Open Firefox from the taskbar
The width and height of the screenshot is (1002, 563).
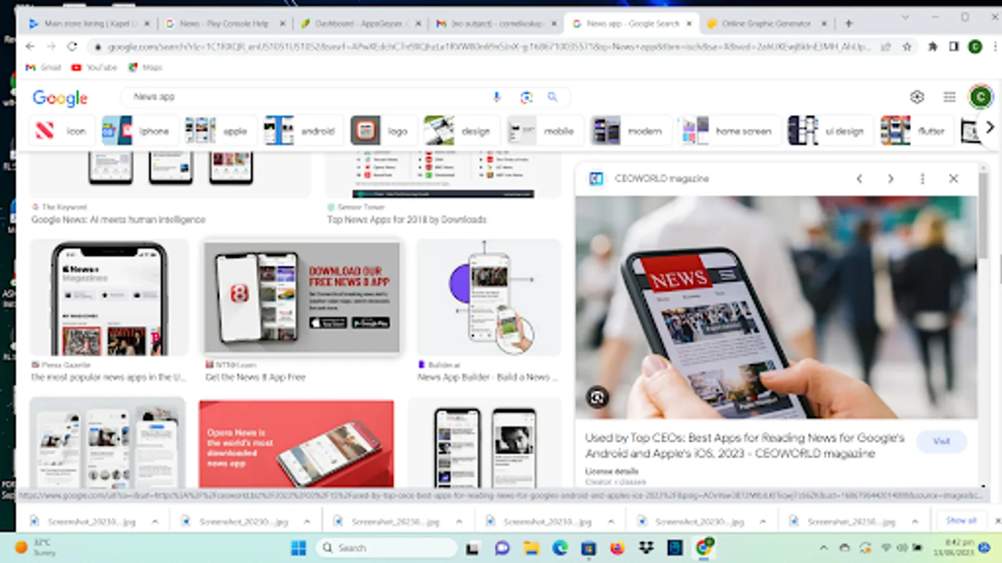pyautogui.click(x=617, y=548)
